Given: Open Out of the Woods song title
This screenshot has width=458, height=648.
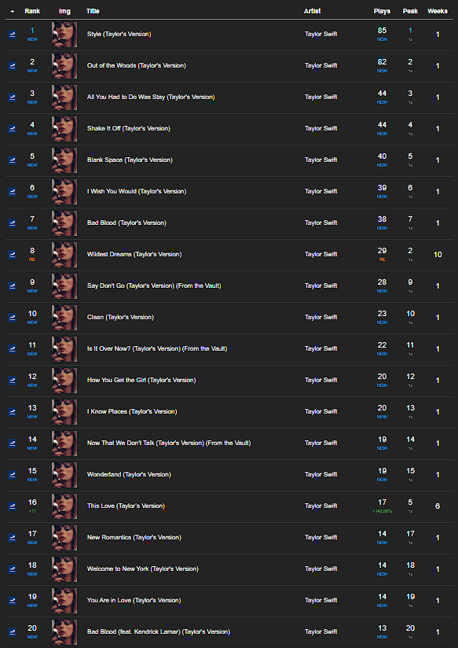Looking at the screenshot, I should [136, 66].
